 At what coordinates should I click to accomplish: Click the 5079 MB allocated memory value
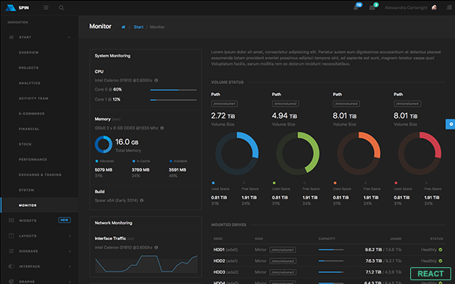pyautogui.click(x=104, y=170)
